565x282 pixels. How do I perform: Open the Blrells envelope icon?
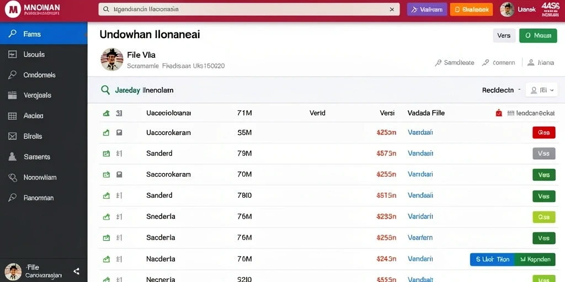pos(12,137)
